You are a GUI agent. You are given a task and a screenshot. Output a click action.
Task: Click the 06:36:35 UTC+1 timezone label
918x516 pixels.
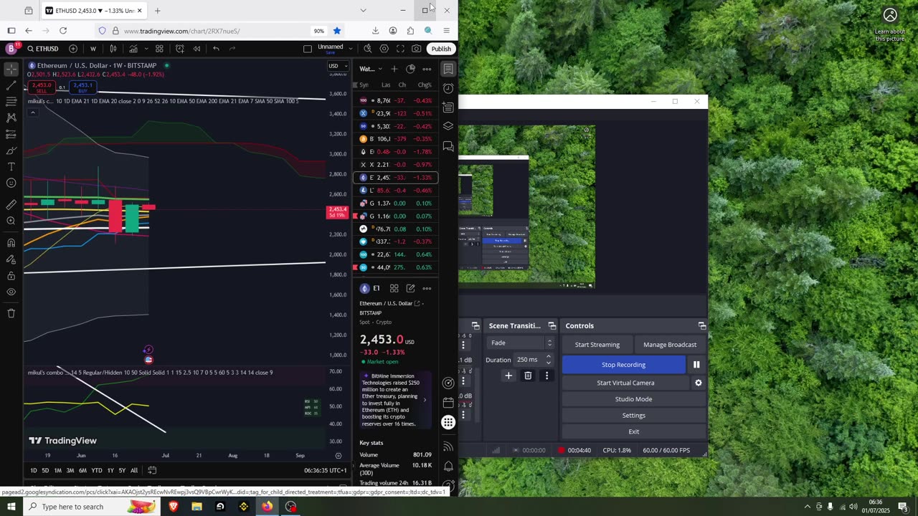pyautogui.click(x=326, y=470)
